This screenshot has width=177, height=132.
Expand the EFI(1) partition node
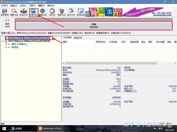coord(6,47)
